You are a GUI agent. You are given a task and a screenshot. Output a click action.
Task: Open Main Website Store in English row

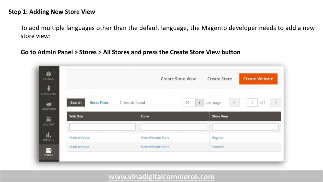click(155, 138)
